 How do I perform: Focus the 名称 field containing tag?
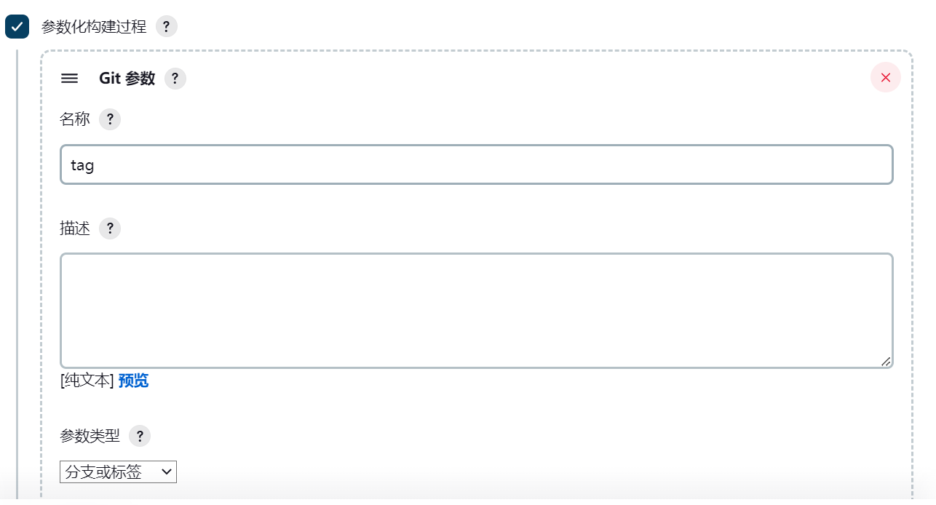coord(477,164)
